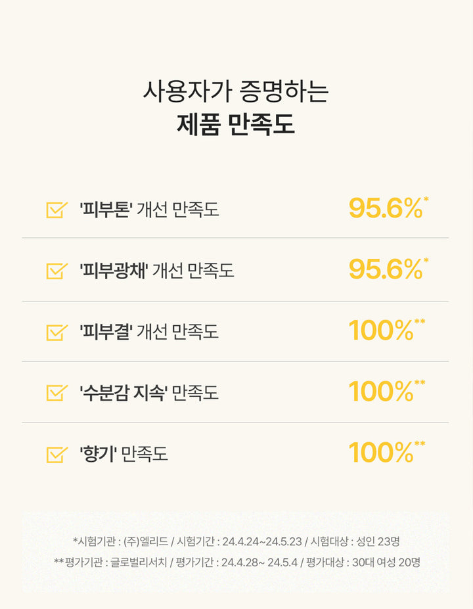
Task: Click the 100% value for 향기 만족도
Action: click(x=381, y=453)
